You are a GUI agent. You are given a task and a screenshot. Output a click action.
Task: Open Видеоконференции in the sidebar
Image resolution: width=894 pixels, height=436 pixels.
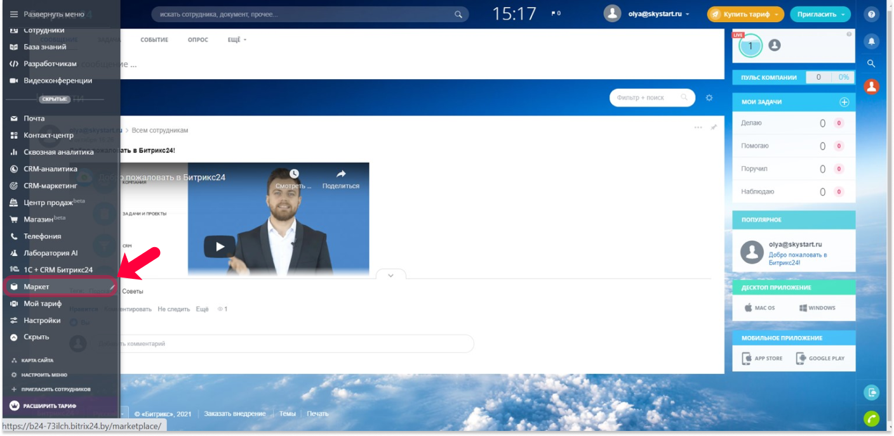57,80
